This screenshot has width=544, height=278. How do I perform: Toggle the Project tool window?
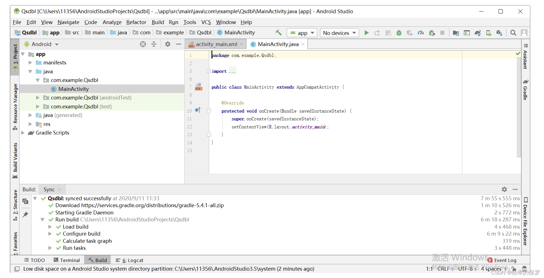tap(15, 57)
